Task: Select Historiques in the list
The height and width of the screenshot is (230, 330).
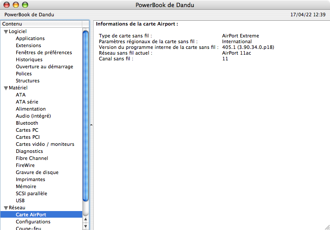Action: point(29,59)
